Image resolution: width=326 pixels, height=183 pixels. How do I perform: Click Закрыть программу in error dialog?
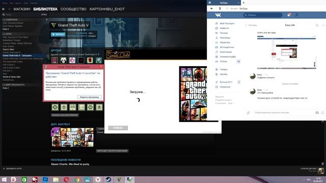pos(90,97)
